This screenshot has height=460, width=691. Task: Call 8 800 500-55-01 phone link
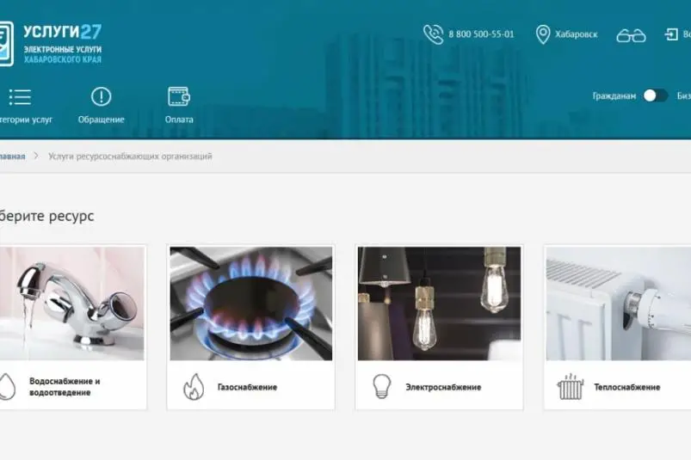481,34
